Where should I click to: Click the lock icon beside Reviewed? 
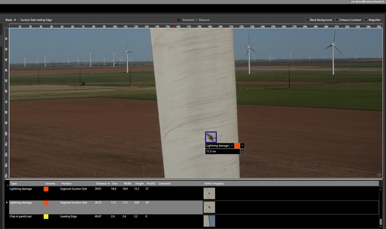tap(178, 20)
